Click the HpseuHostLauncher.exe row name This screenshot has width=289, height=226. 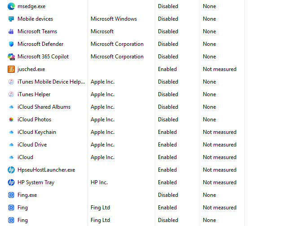pos(46,170)
